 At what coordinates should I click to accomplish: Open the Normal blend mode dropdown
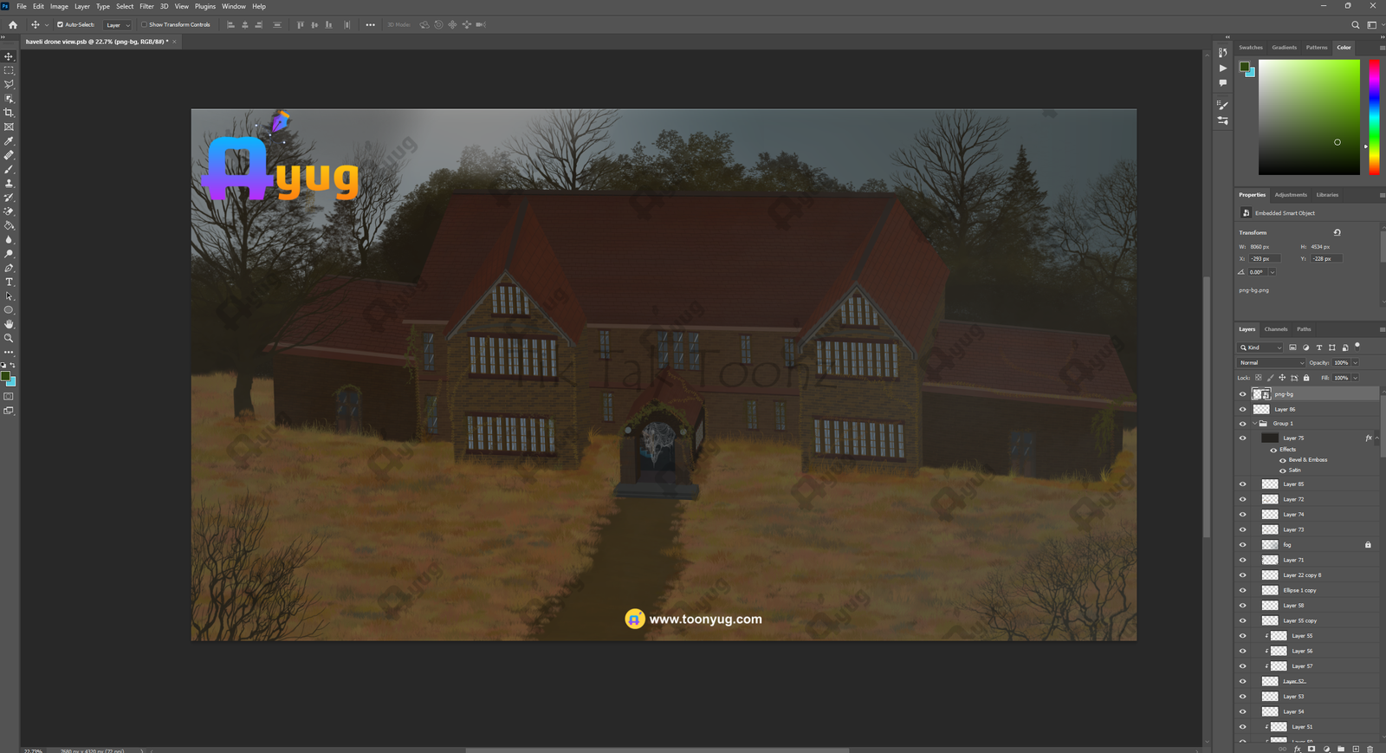1271,363
